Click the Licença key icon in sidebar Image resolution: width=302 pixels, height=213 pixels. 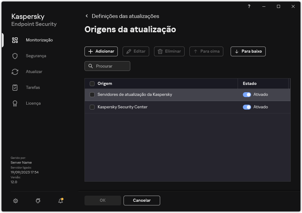point(15,103)
